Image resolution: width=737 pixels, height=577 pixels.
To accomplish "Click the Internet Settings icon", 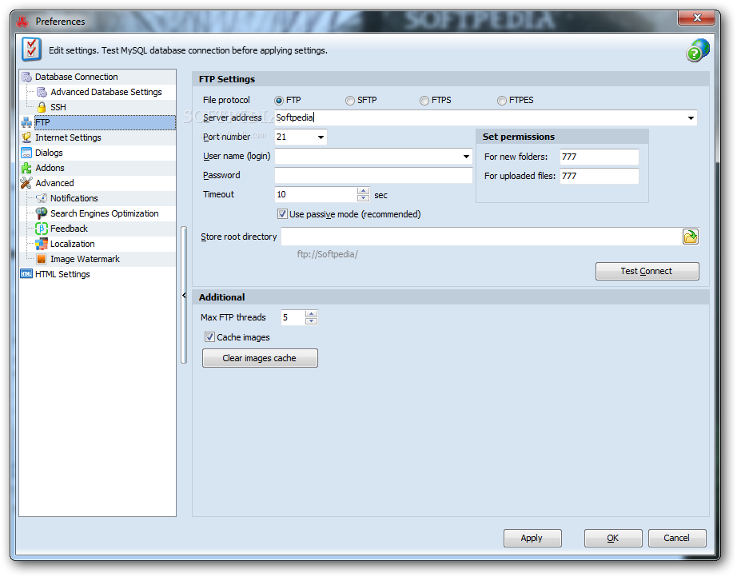I will 27,137.
